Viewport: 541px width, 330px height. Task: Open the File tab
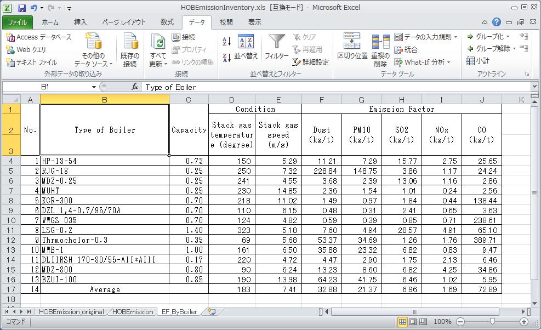coord(17,22)
